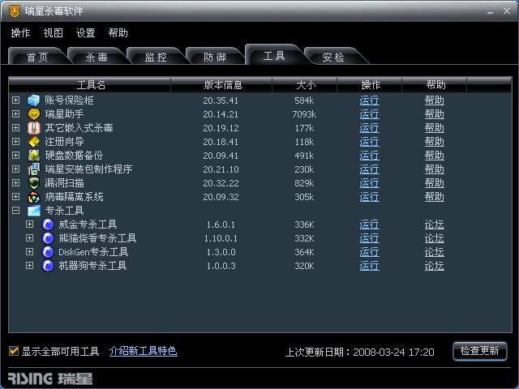The image size is (519, 389).
Task: Expand the 病毒隔离系统 row
Action: coord(15,196)
